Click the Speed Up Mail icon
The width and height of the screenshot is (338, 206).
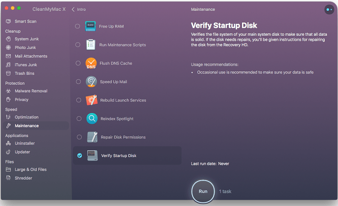coord(91,82)
